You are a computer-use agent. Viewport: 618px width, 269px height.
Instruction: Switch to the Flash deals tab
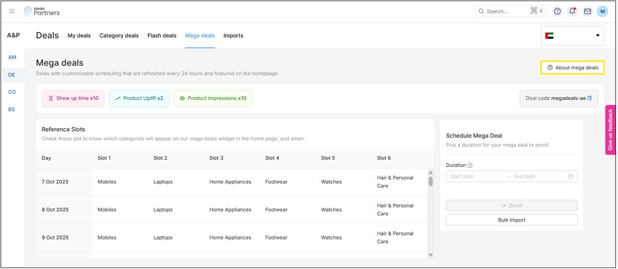162,36
